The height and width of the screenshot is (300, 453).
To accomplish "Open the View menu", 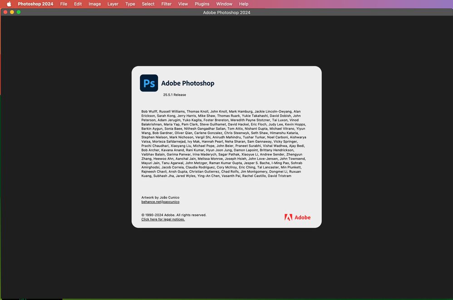I will (x=183, y=4).
